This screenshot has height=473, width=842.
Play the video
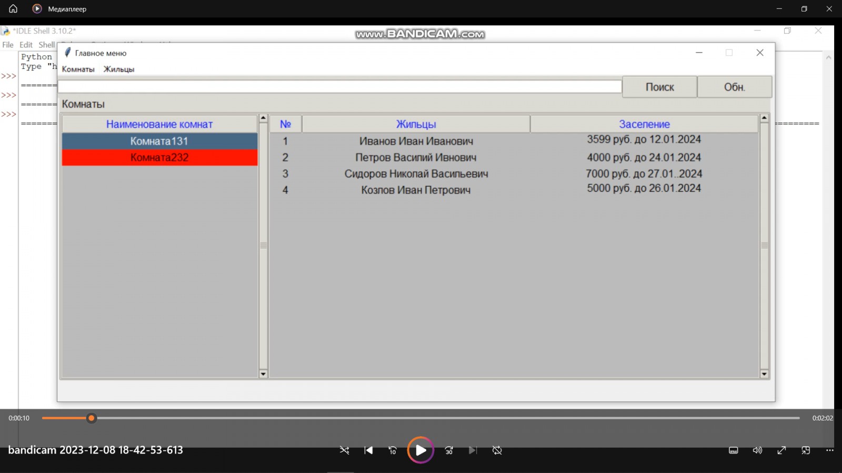(420, 450)
